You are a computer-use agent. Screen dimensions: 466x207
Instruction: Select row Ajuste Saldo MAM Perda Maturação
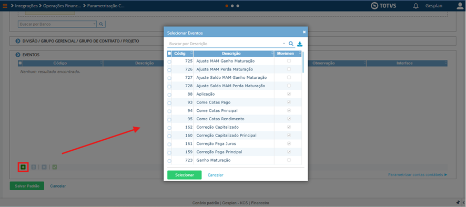(234, 86)
